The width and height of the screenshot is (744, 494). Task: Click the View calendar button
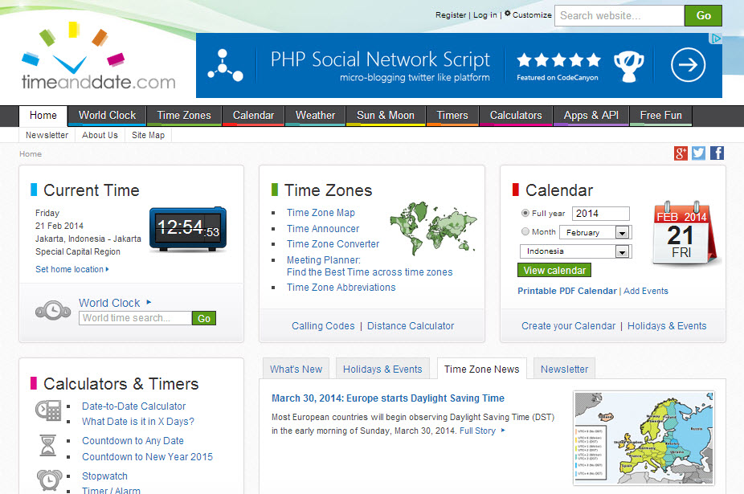[x=554, y=271]
